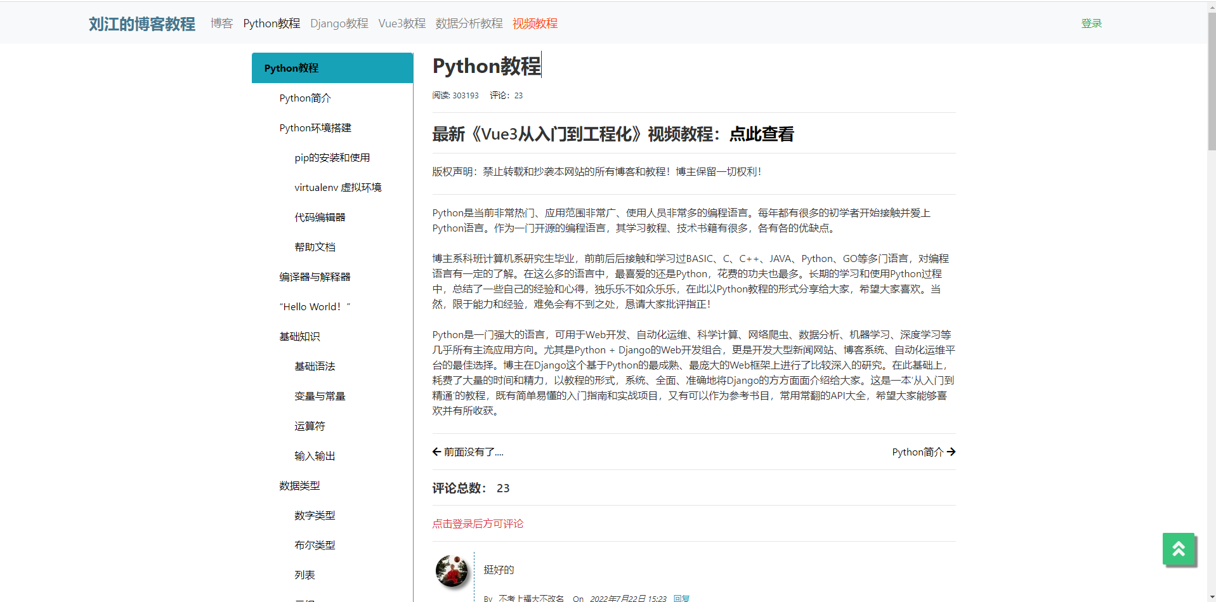Open pip的安装和使用 chapter
This screenshot has width=1216, height=602.
tap(332, 157)
